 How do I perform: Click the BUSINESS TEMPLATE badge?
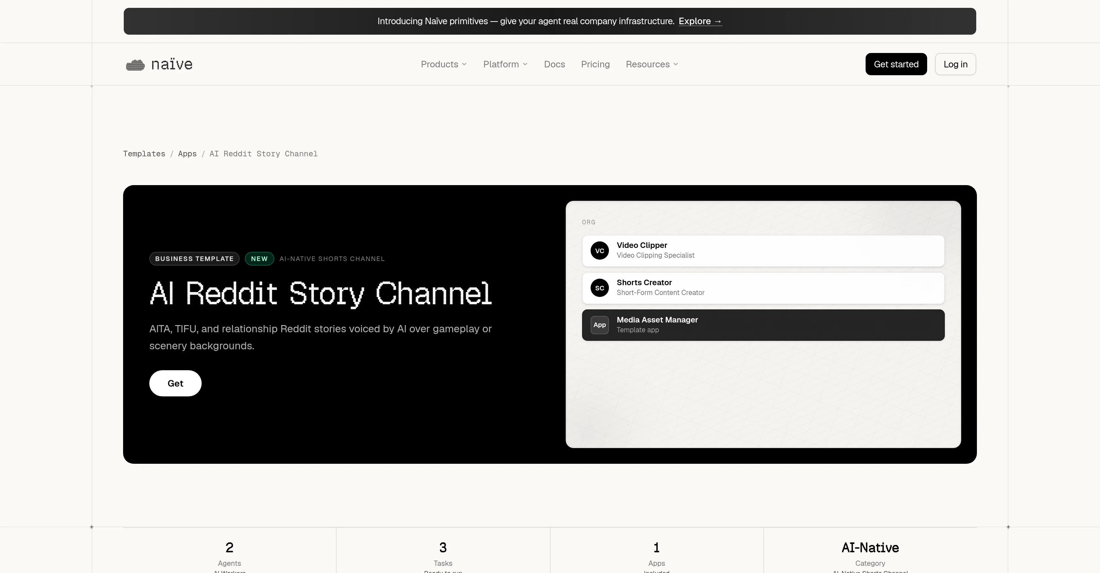click(x=194, y=259)
